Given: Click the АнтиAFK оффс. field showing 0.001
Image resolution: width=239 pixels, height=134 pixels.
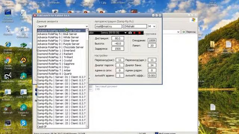Looking at the screenshot, I should [x=152, y=76].
